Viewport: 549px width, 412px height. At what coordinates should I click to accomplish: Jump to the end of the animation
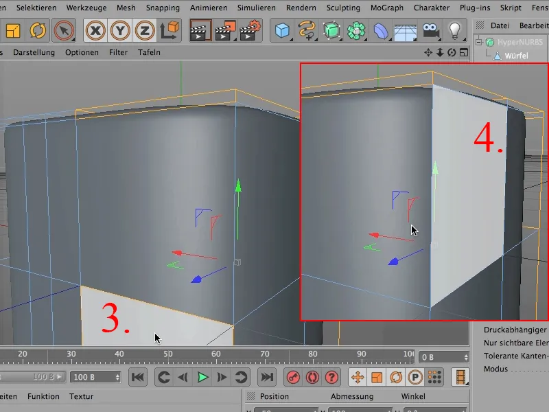click(x=267, y=376)
